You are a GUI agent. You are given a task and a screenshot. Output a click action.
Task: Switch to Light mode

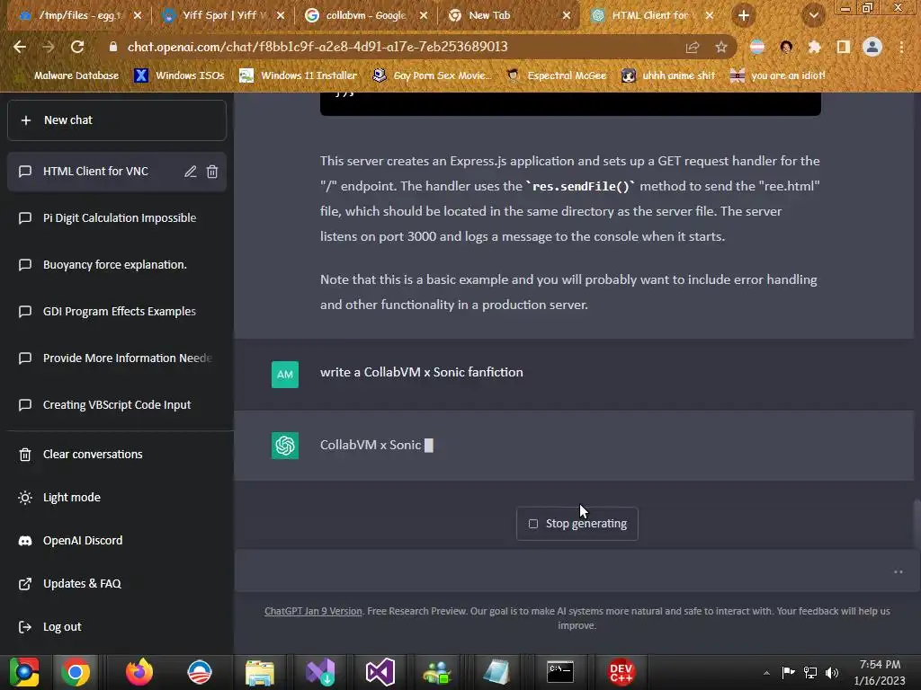(x=117, y=498)
